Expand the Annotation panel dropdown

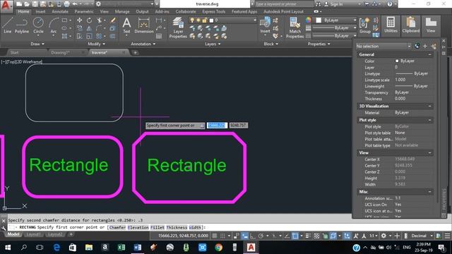coord(143,44)
